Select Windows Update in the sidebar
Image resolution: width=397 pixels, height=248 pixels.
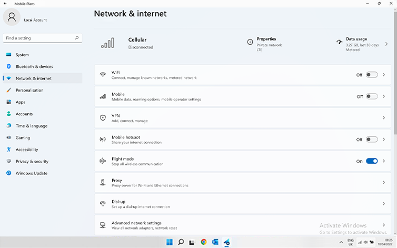tap(31, 173)
